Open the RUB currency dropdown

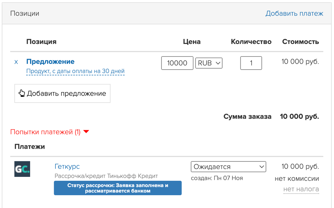pyautogui.click(x=209, y=63)
